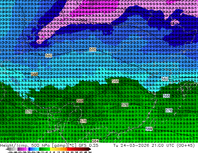Screen dimensions: 198x153
Task: Click the '[gdmp]' unit label
Action: [60, 146]
